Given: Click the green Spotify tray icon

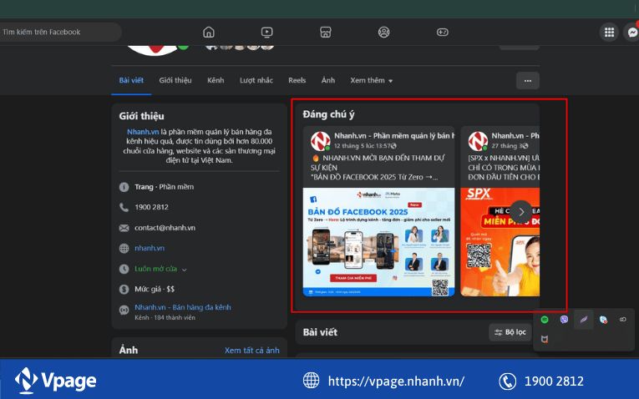Looking at the screenshot, I should [x=545, y=320].
